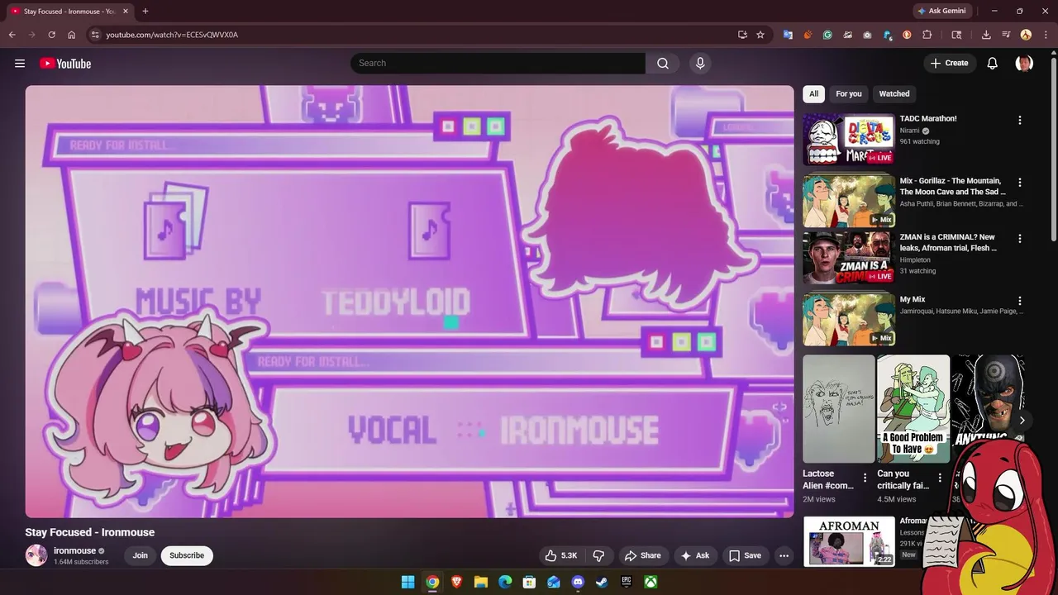Viewport: 1058px width, 595px height.
Task: Open Discord from taskbar
Action: pos(578,582)
